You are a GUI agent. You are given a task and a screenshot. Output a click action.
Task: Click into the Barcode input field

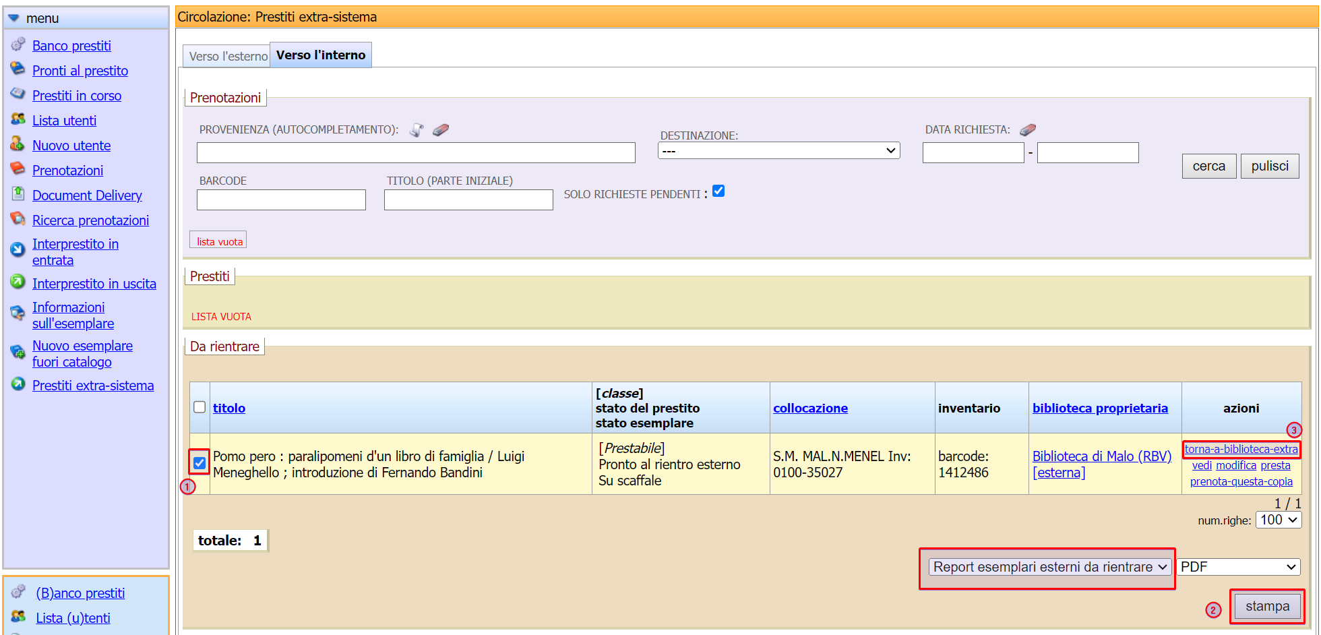coord(281,200)
